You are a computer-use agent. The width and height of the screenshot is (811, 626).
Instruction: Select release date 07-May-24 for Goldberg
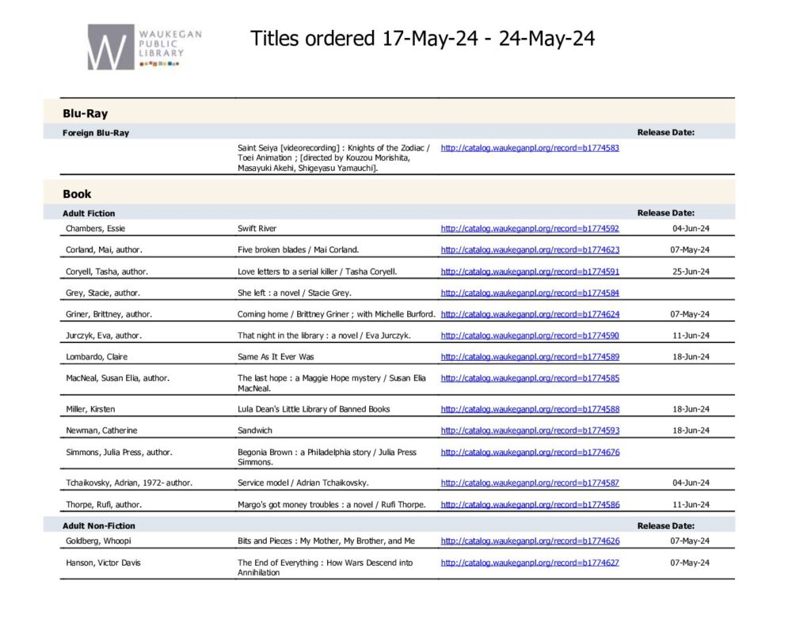point(690,541)
